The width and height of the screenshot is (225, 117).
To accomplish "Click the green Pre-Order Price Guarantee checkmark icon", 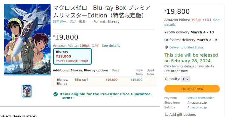I will (x=55, y=94).
